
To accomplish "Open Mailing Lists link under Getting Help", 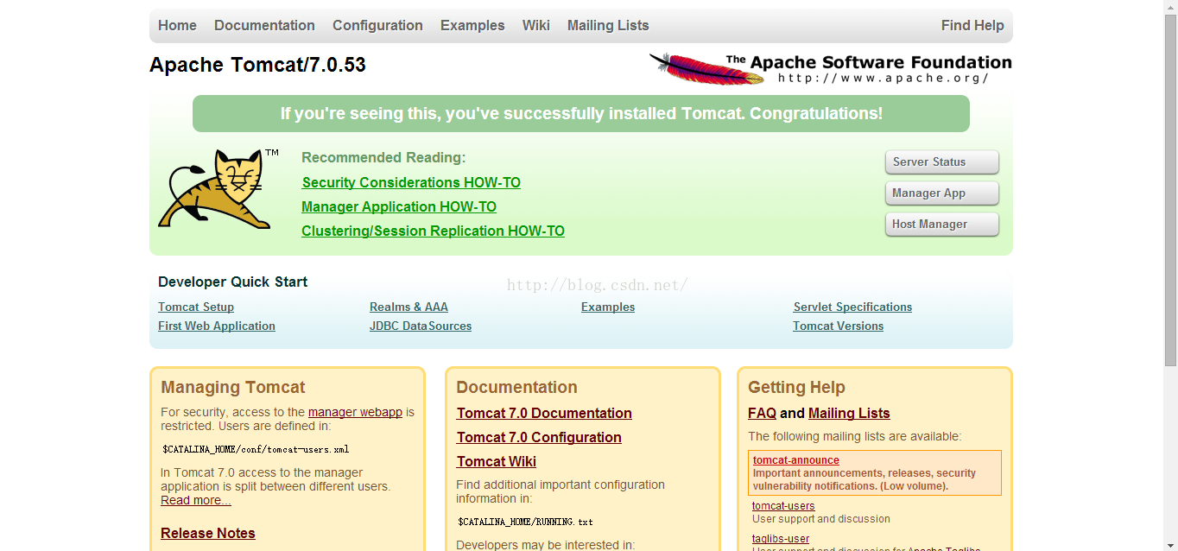I will [x=849, y=413].
